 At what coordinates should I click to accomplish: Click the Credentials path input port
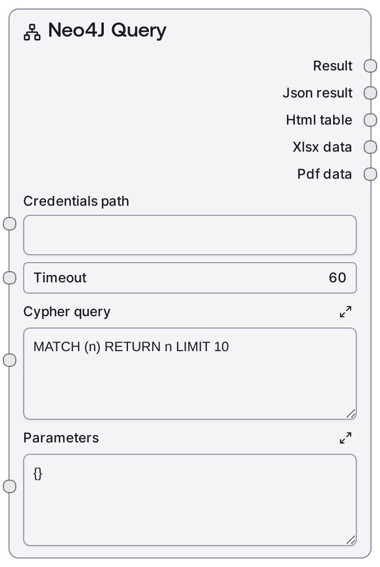point(10,224)
